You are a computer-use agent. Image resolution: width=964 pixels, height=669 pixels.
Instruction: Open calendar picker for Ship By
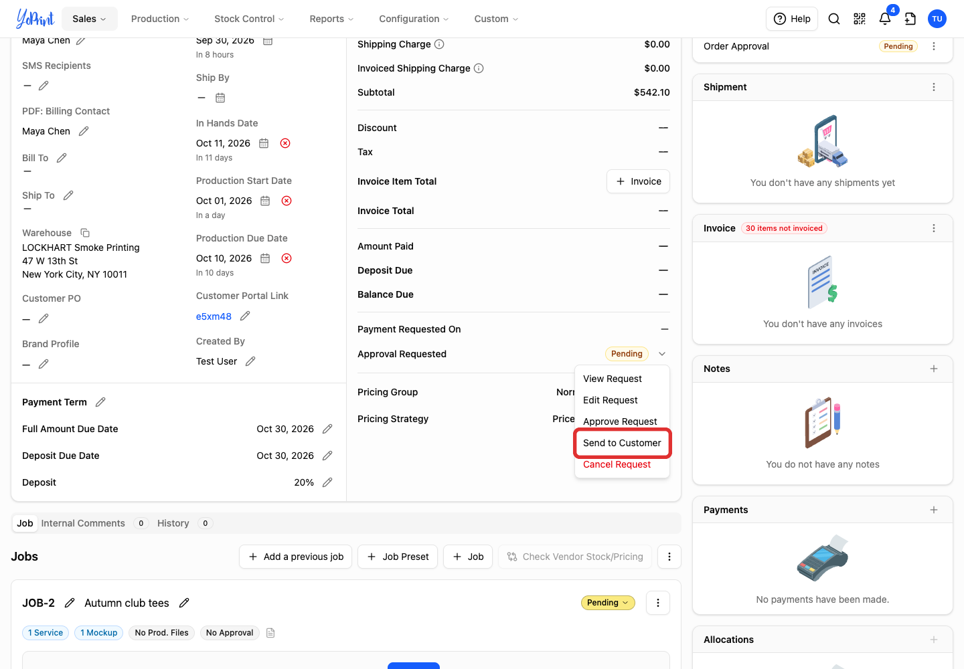click(x=220, y=98)
